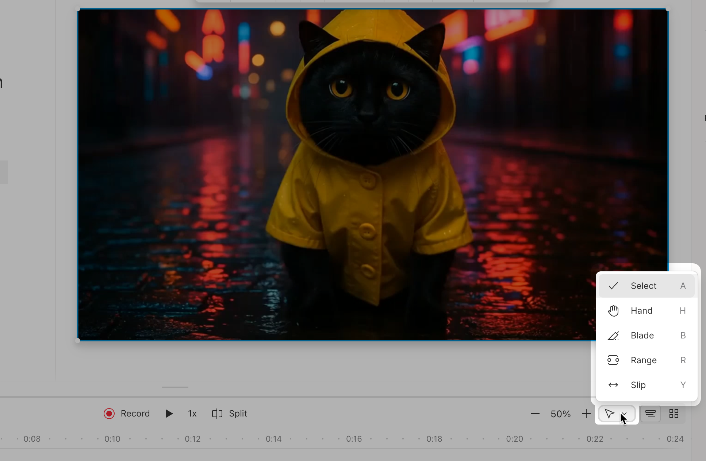Select the Hand tool from the menu
706x461 pixels.
(x=641, y=310)
